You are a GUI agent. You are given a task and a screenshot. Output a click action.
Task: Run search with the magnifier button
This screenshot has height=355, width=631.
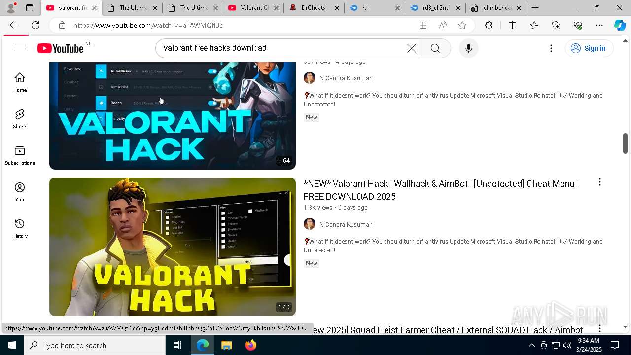pos(435,48)
